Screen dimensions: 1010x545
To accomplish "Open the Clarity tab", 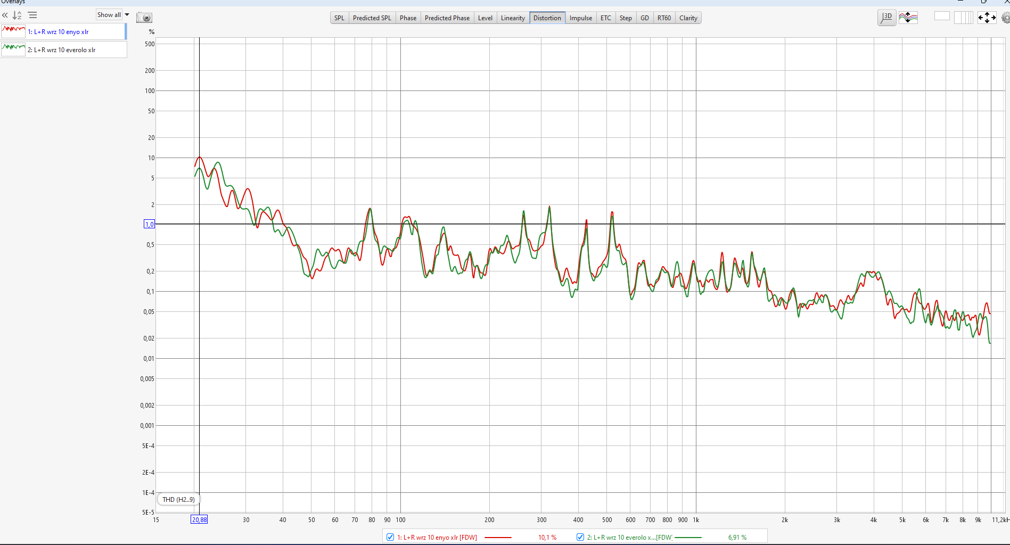I will point(688,18).
